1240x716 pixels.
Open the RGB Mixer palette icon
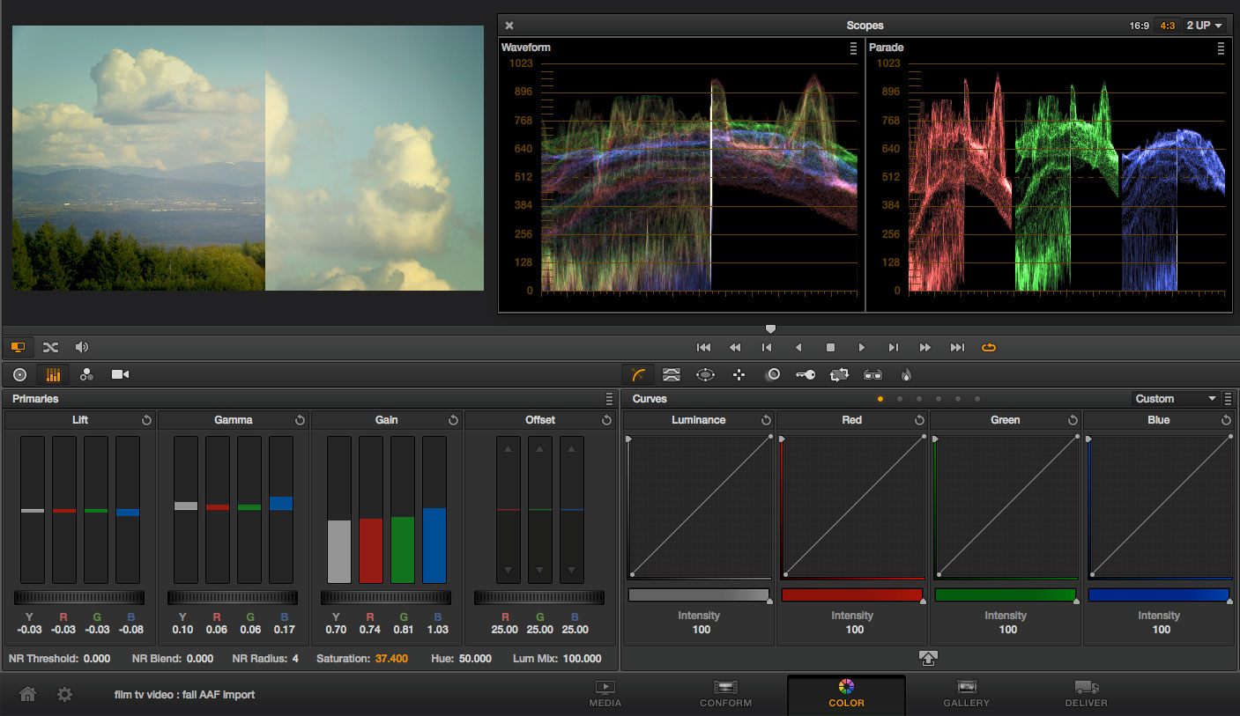tap(86, 374)
